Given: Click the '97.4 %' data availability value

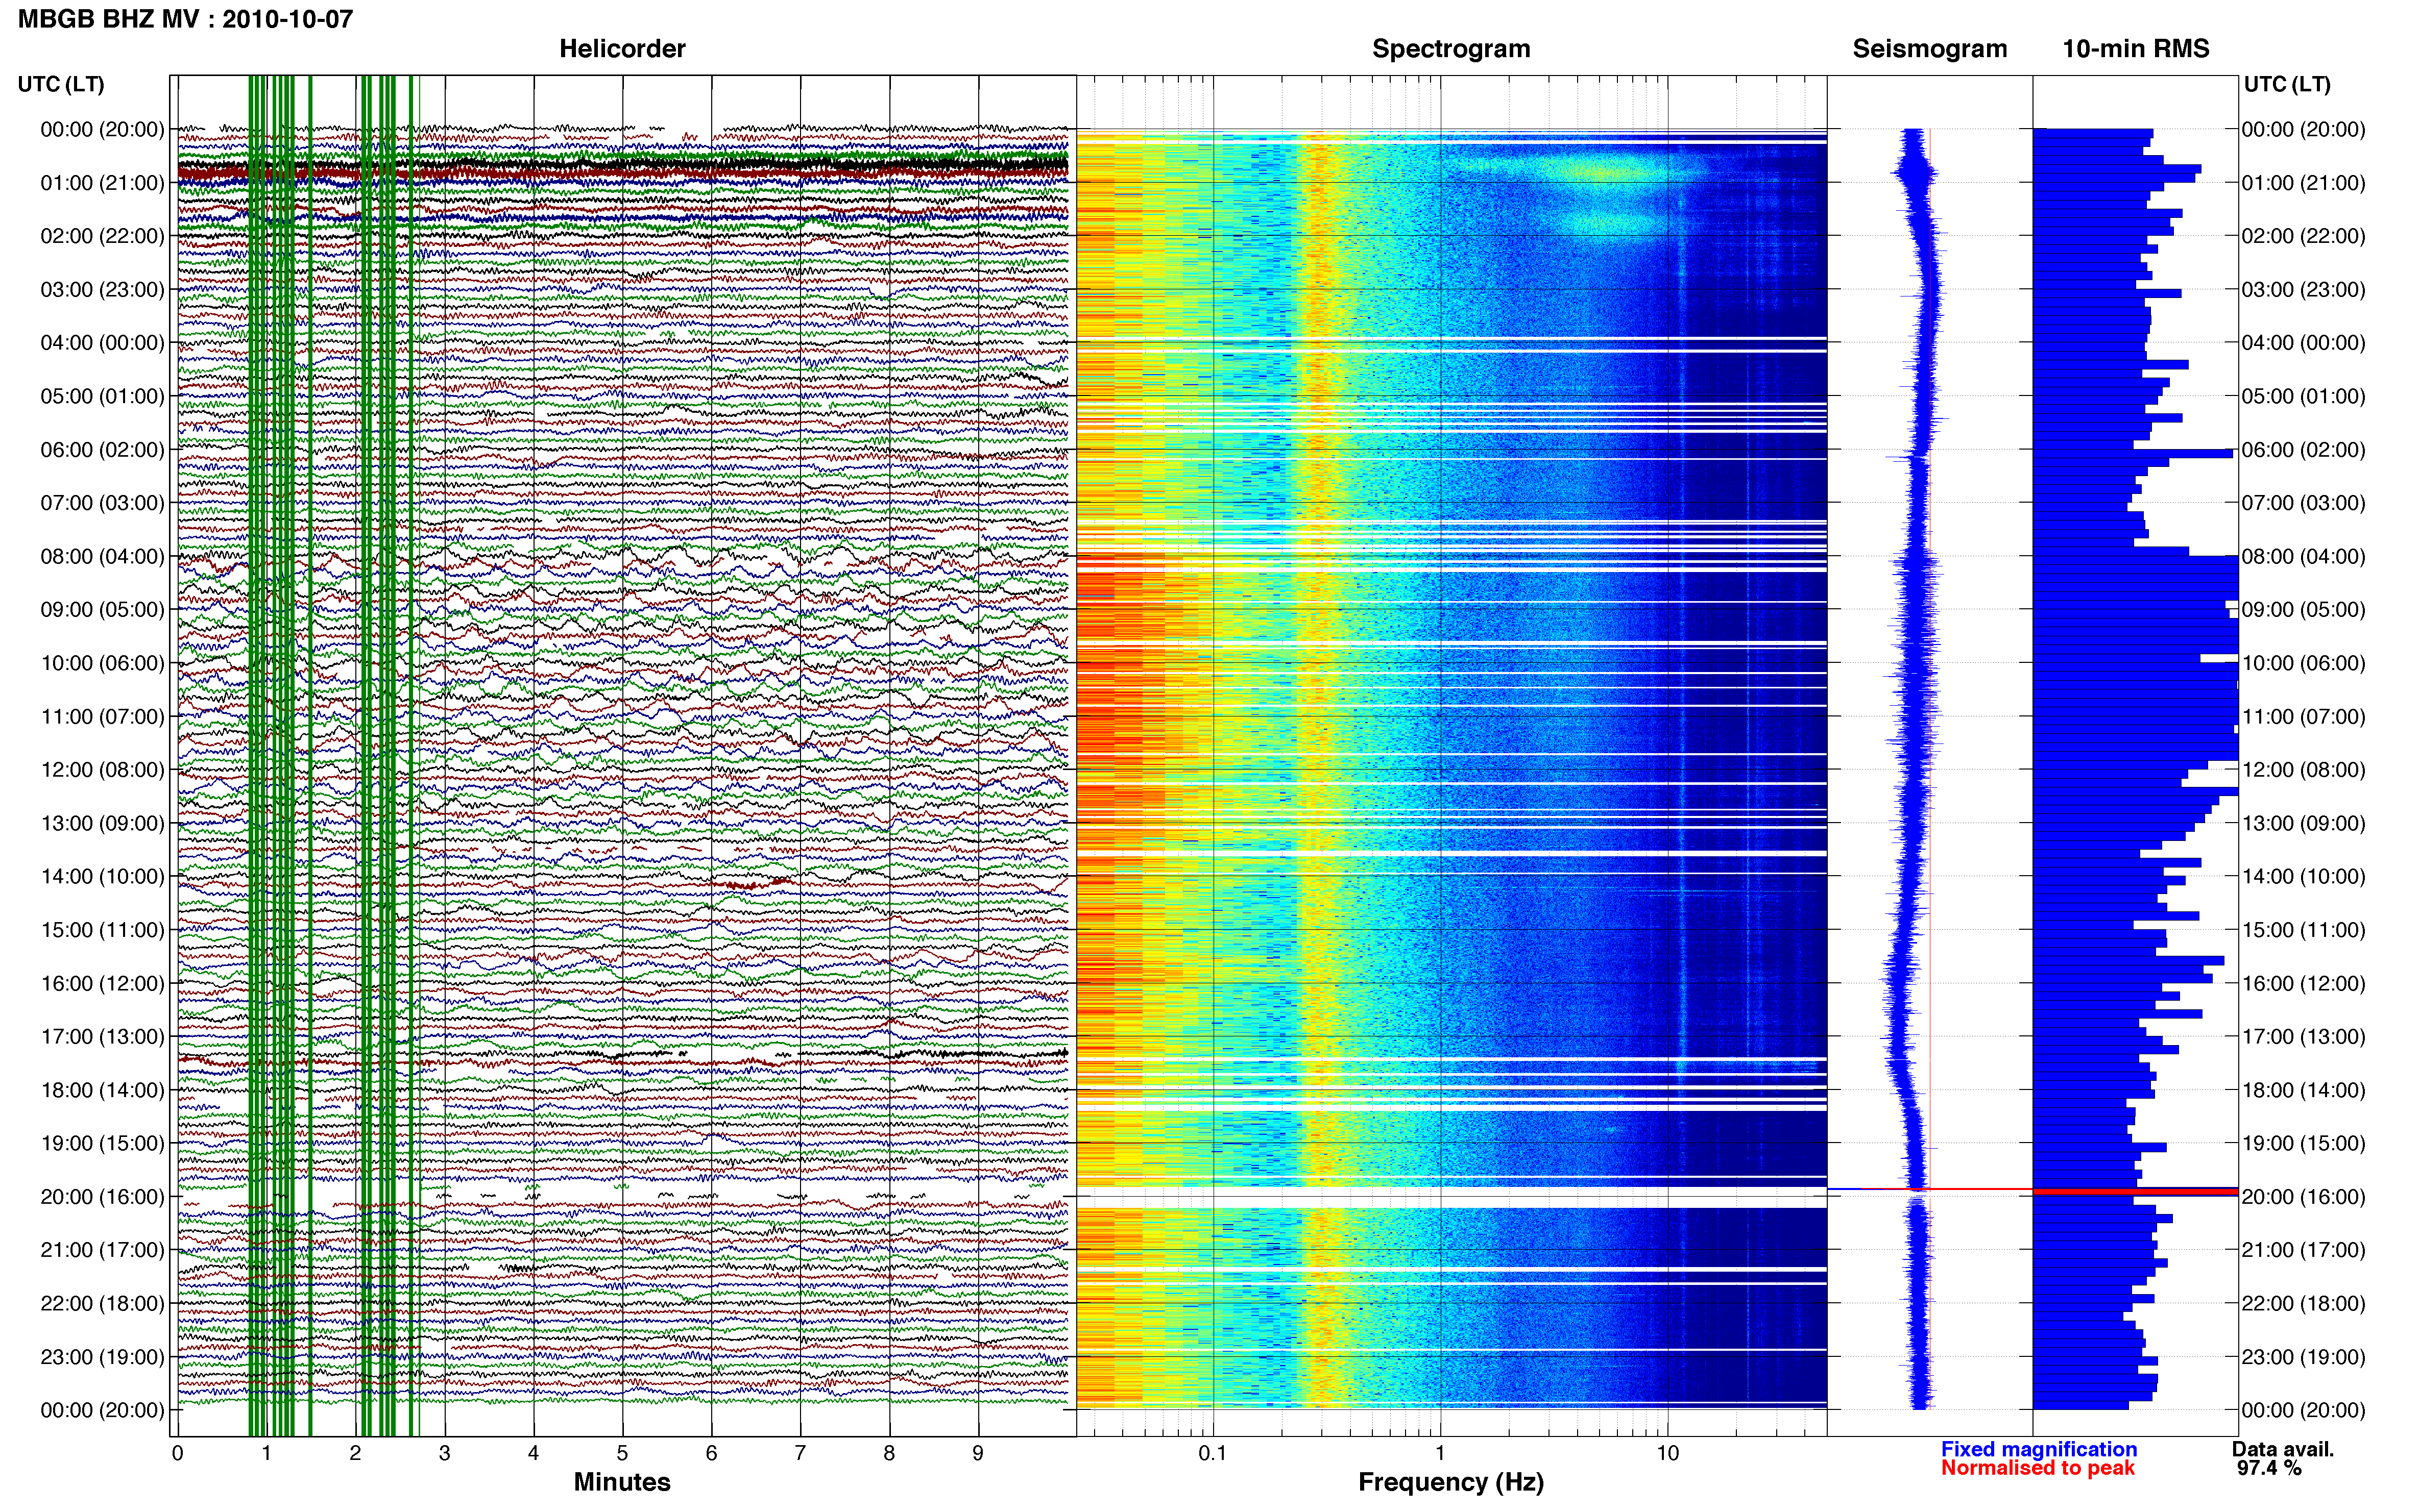Looking at the screenshot, I should 2269,1468.
